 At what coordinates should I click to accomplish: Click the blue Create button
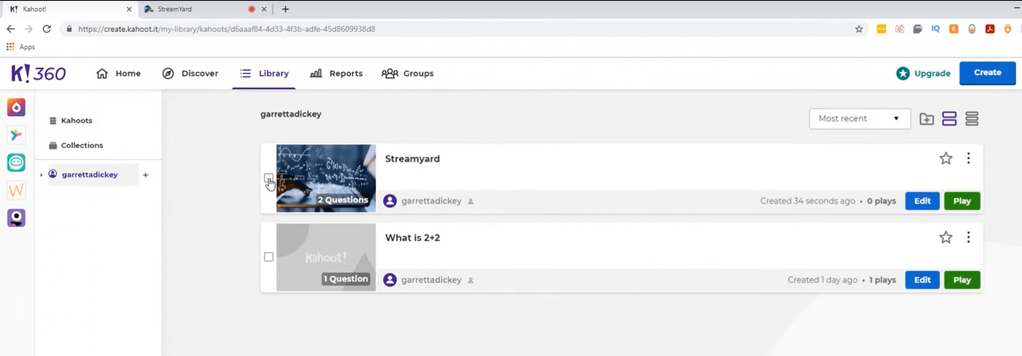tap(988, 73)
